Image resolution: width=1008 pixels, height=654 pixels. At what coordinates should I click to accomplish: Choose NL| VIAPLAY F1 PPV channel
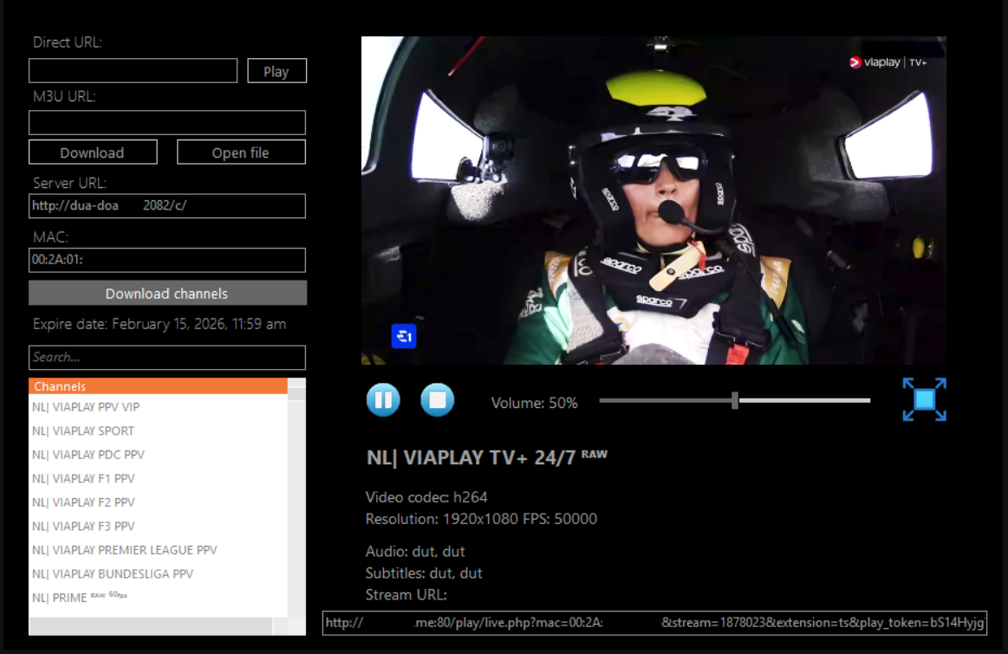point(84,478)
